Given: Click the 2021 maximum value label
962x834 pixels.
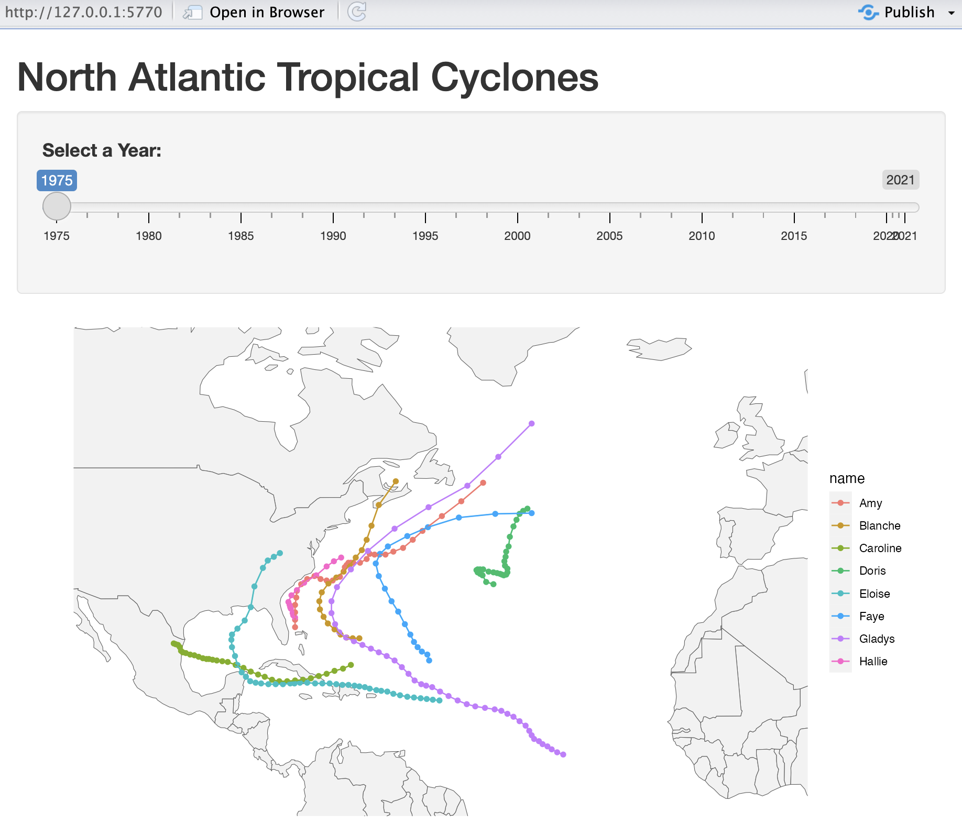Looking at the screenshot, I should point(900,180).
